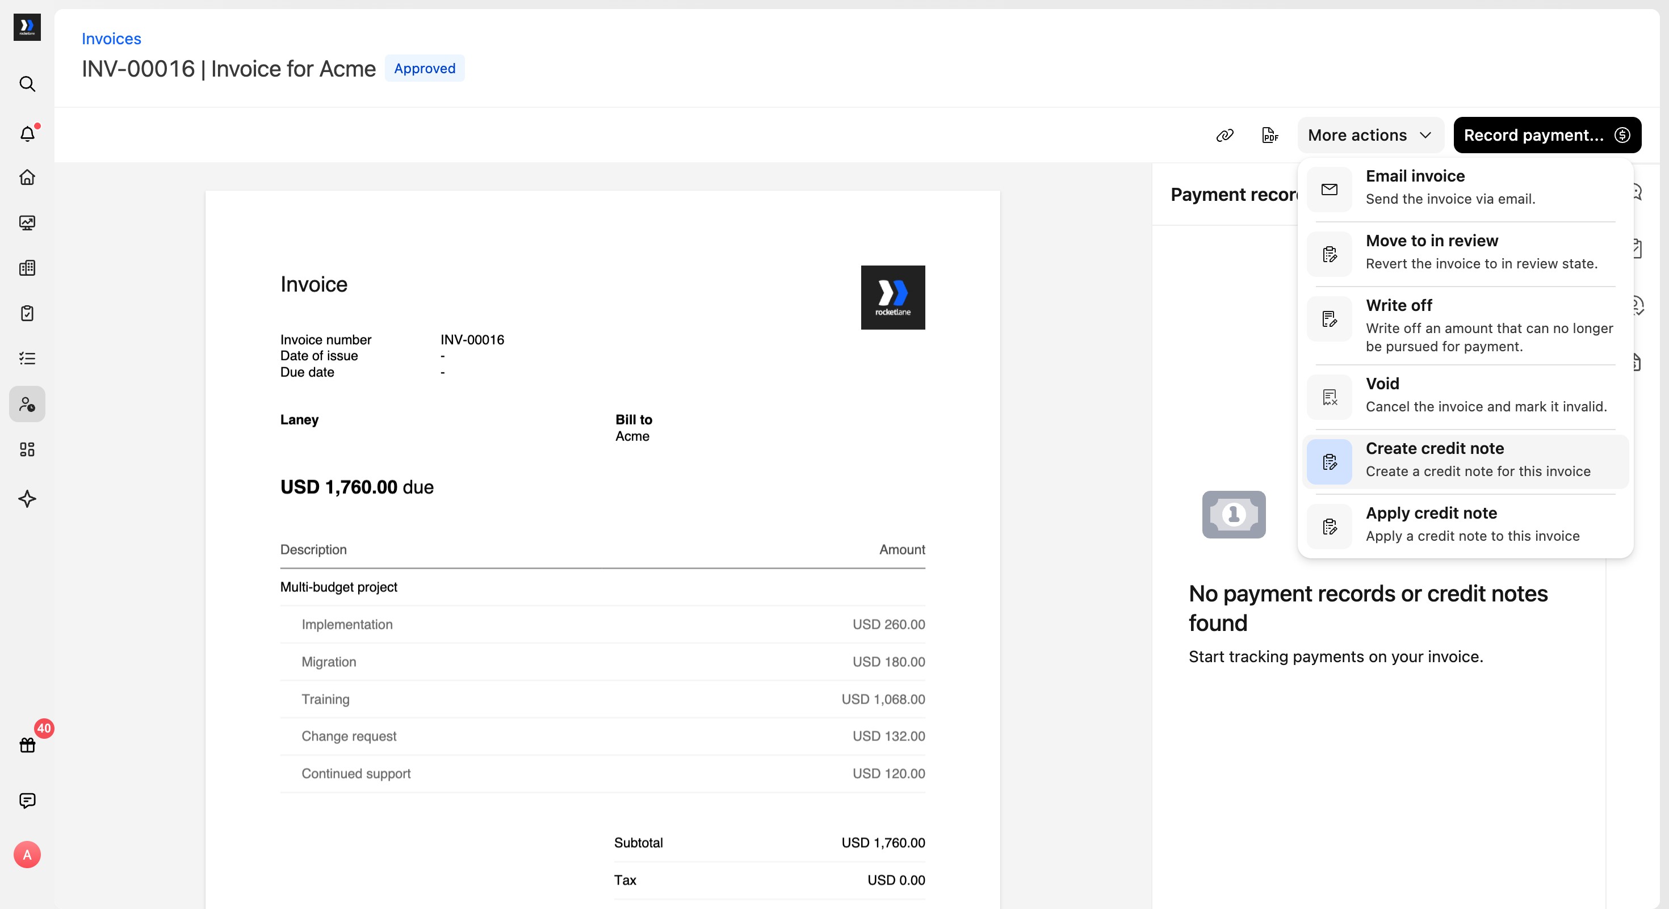Download invoice as PDF icon
Viewport: 1669px width, 909px height.
[1270, 135]
